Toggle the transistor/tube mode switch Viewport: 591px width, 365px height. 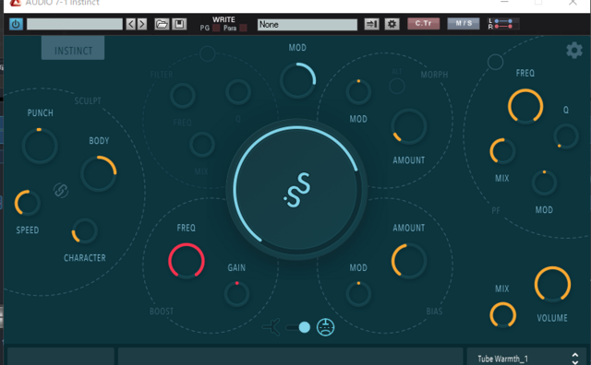[x=298, y=327]
